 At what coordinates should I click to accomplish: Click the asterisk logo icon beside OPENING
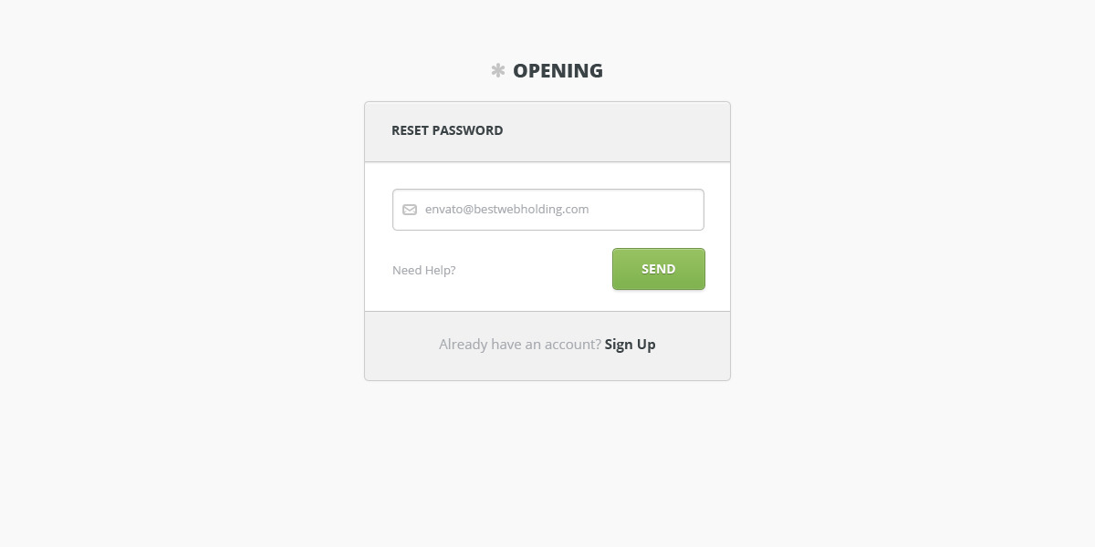[x=498, y=70]
